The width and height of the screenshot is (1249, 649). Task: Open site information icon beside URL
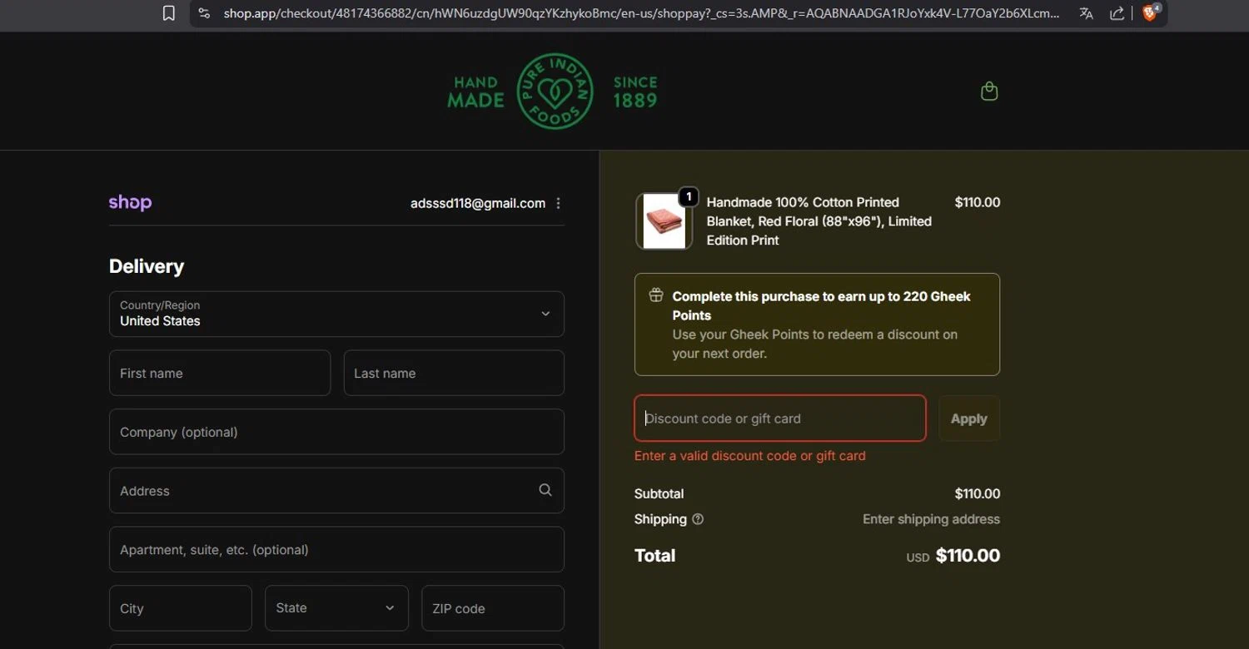(x=204, y=13)
